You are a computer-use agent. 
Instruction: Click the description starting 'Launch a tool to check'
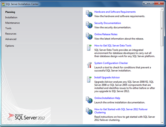[x=123, y=69]
